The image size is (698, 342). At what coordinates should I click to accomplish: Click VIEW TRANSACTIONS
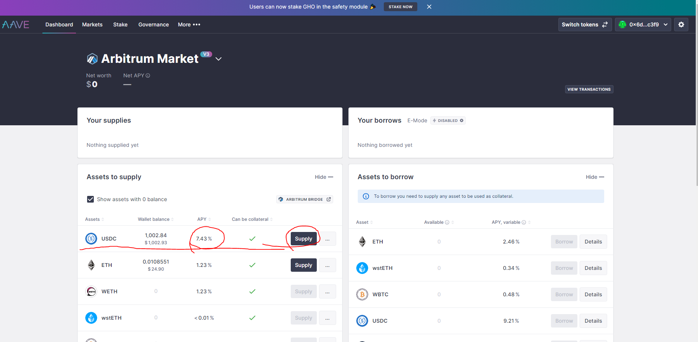[589, 89]
